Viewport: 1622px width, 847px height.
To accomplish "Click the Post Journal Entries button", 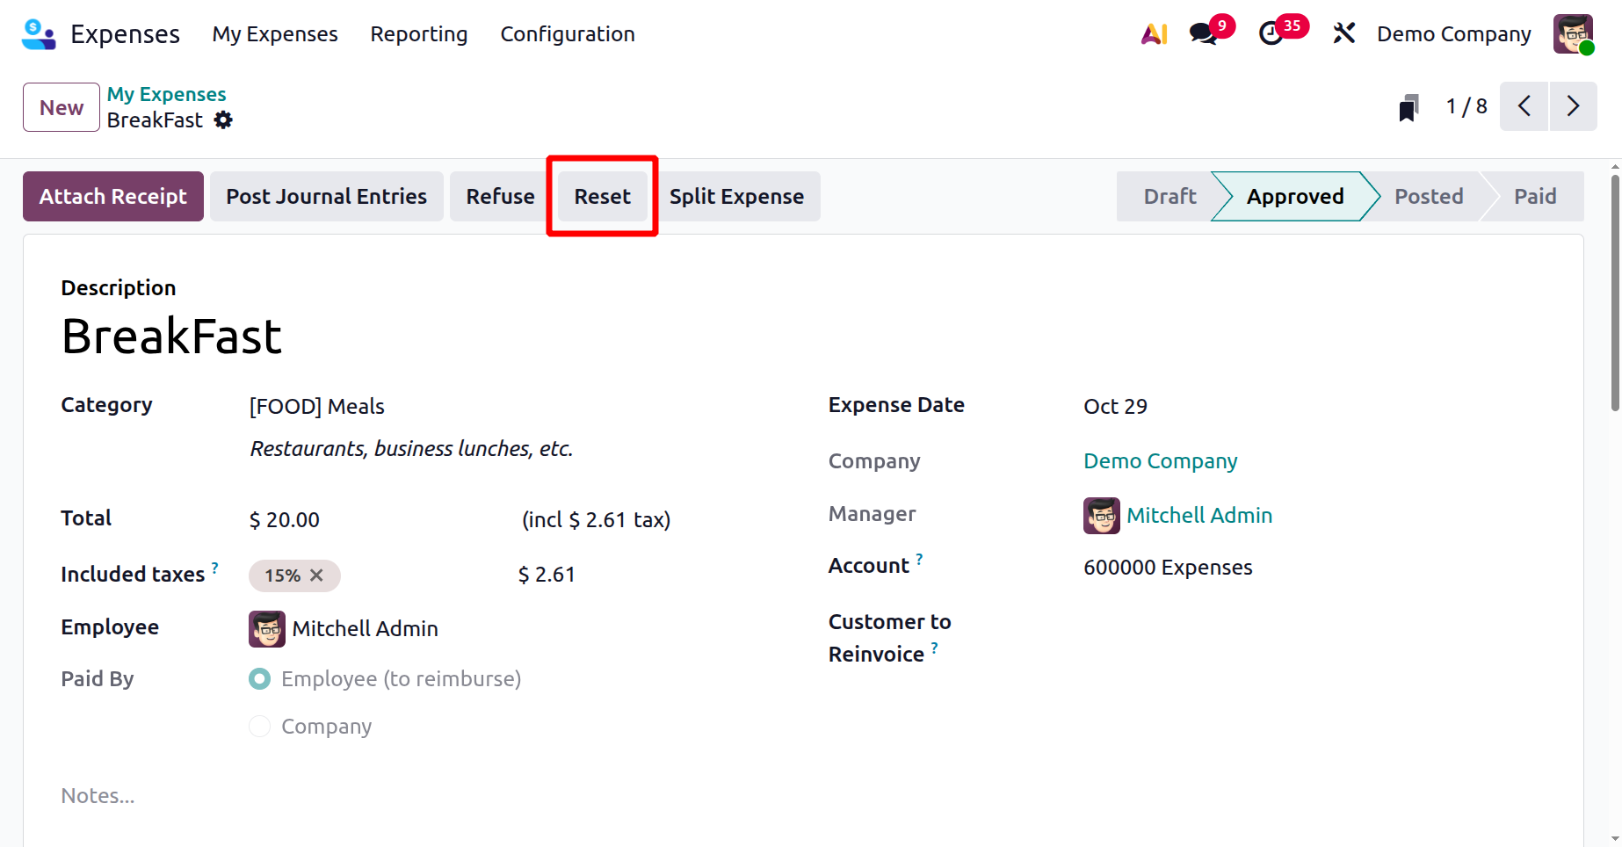I will tap(326, 197).
